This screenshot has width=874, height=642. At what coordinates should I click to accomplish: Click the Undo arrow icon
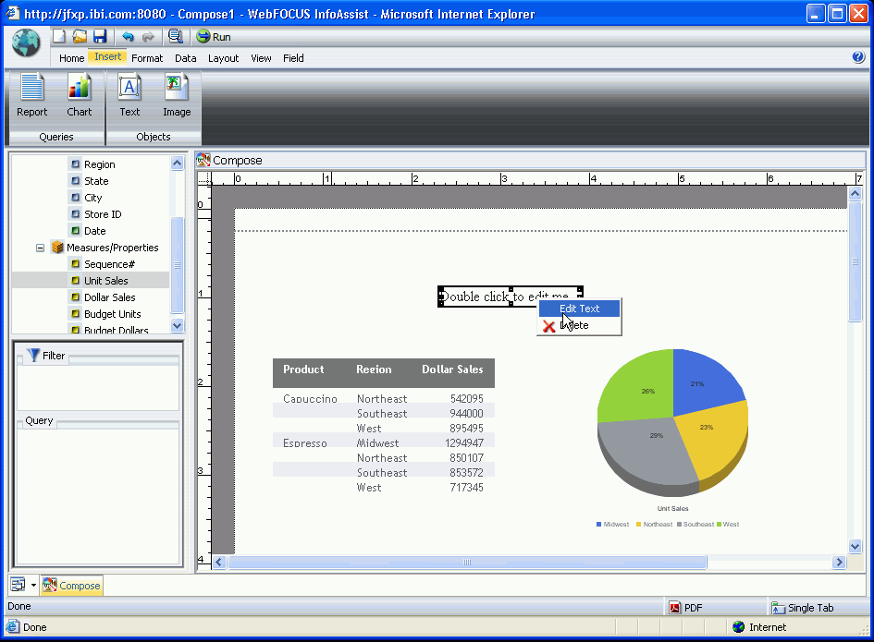coord(129,37)
